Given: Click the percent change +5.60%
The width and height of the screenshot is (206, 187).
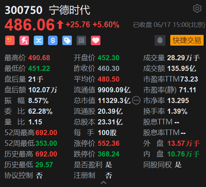Looking at the screenshot, I should [x=106, y=25].
